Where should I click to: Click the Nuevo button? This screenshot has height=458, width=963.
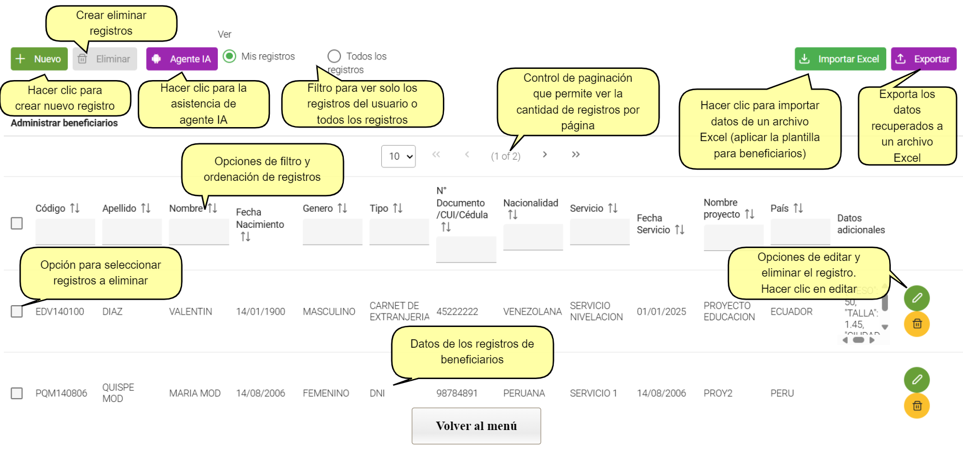[39, 59]
